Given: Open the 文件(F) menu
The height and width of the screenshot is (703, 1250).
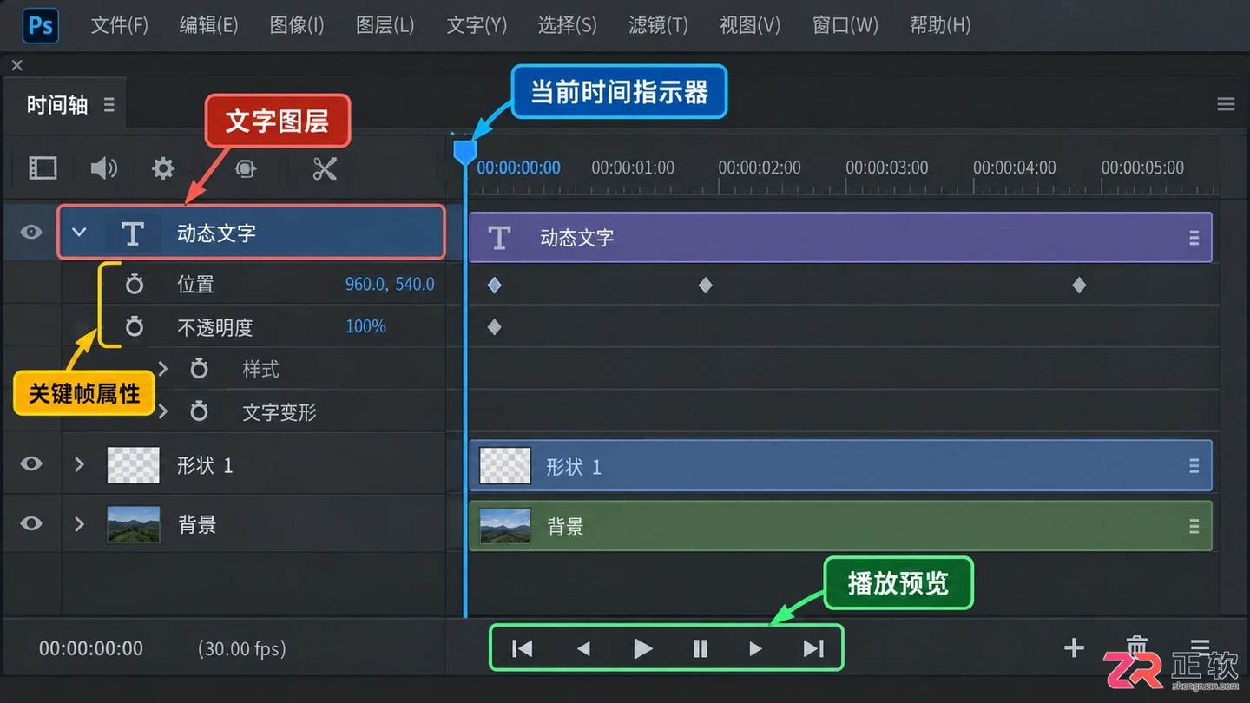Looking at the screenshot, I should pyautogui.click(x=120, y=25).
